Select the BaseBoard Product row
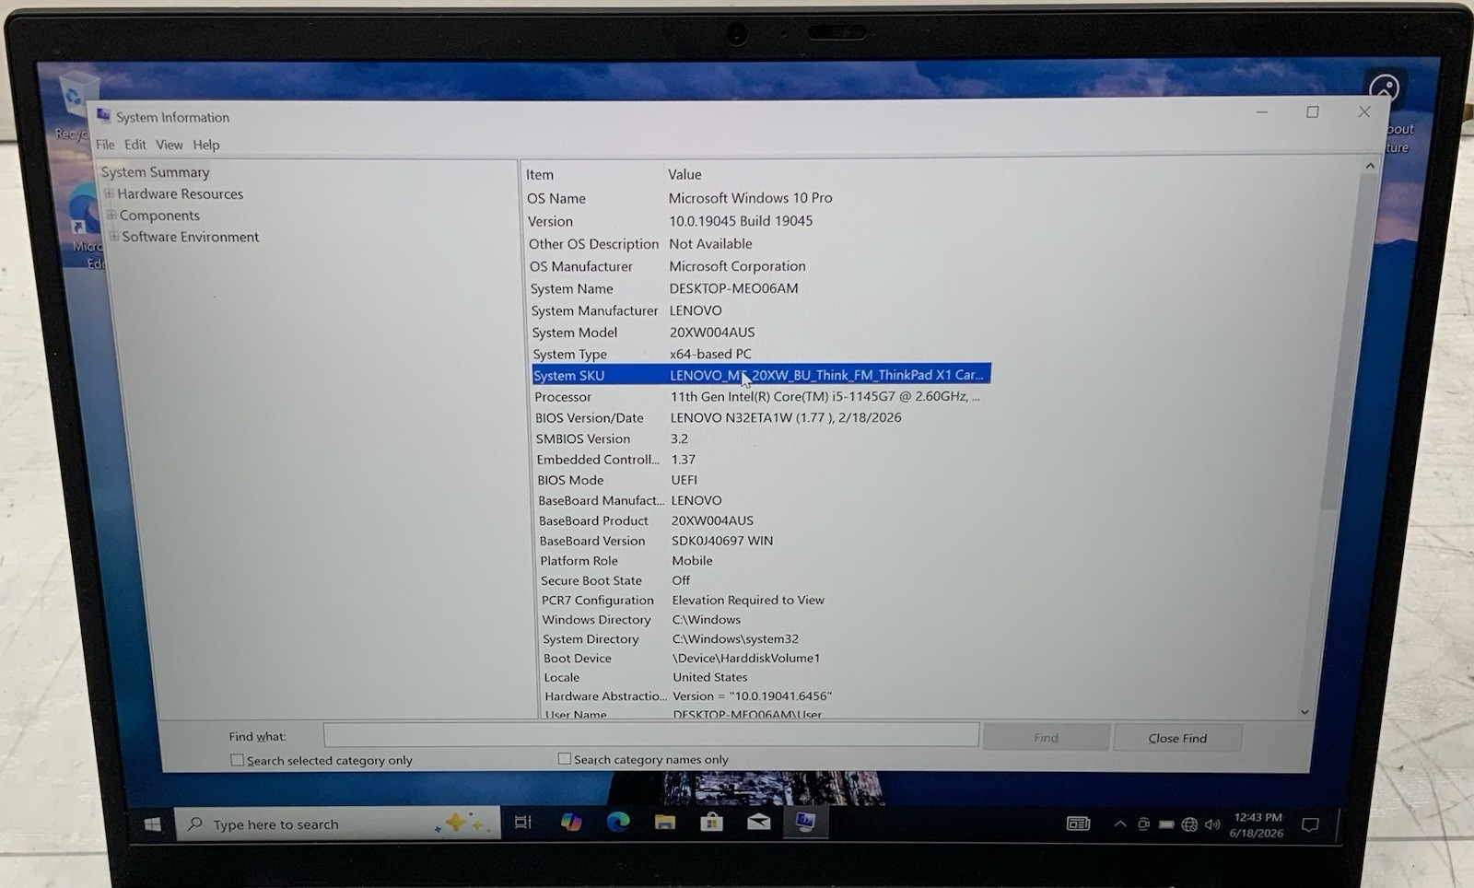 pyautogui.click(x=647, y=520)
